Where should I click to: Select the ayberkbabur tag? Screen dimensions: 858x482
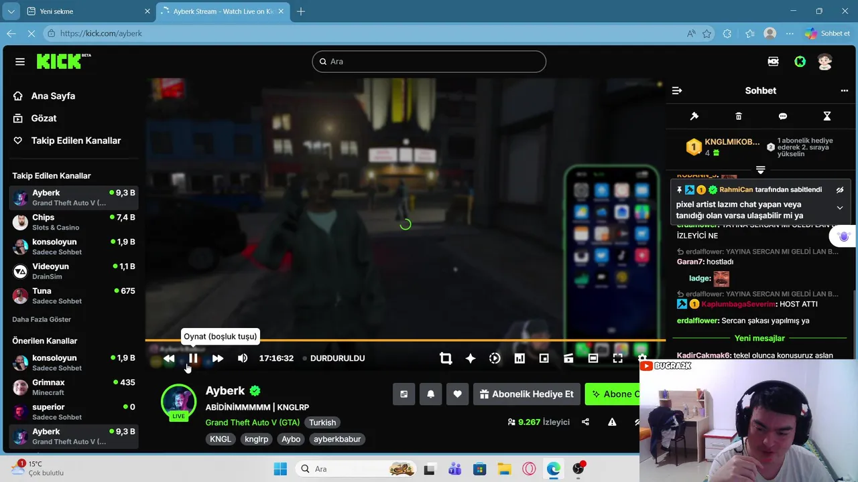point(337,439)
